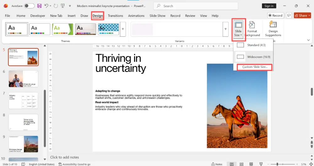Click the slide panel scroll up arrow
Viewport: 314px width, 166px height.
pyautogui.click(x=45, y=46)
